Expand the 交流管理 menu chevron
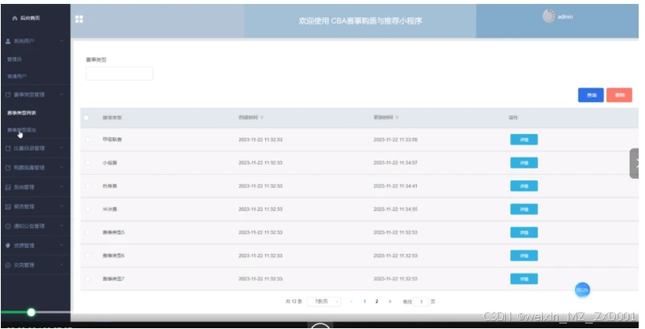This screenshot has width=645, height=329. pos(61,265)
